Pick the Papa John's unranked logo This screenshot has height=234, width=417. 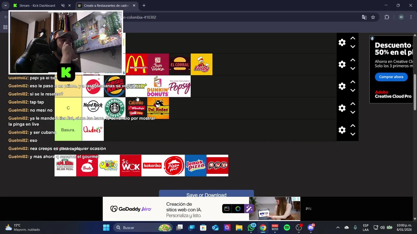pos(65,165)
